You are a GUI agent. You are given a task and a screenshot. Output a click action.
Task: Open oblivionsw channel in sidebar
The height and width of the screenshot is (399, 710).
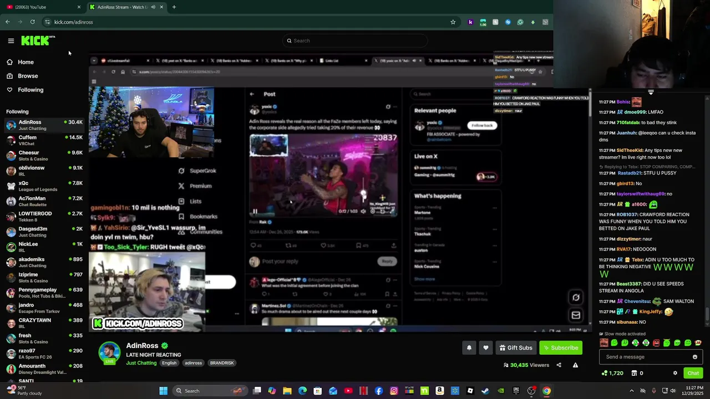44,171
